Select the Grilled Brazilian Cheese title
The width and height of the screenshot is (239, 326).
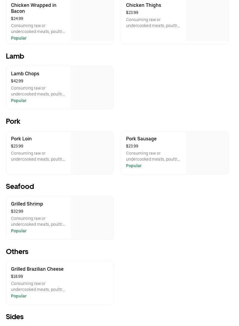coord(37,269)
